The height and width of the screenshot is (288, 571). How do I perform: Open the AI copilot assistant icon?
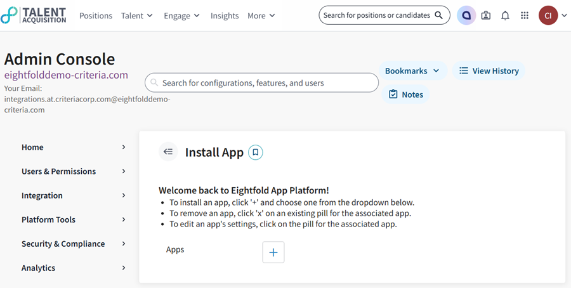(x=466, y=15)
